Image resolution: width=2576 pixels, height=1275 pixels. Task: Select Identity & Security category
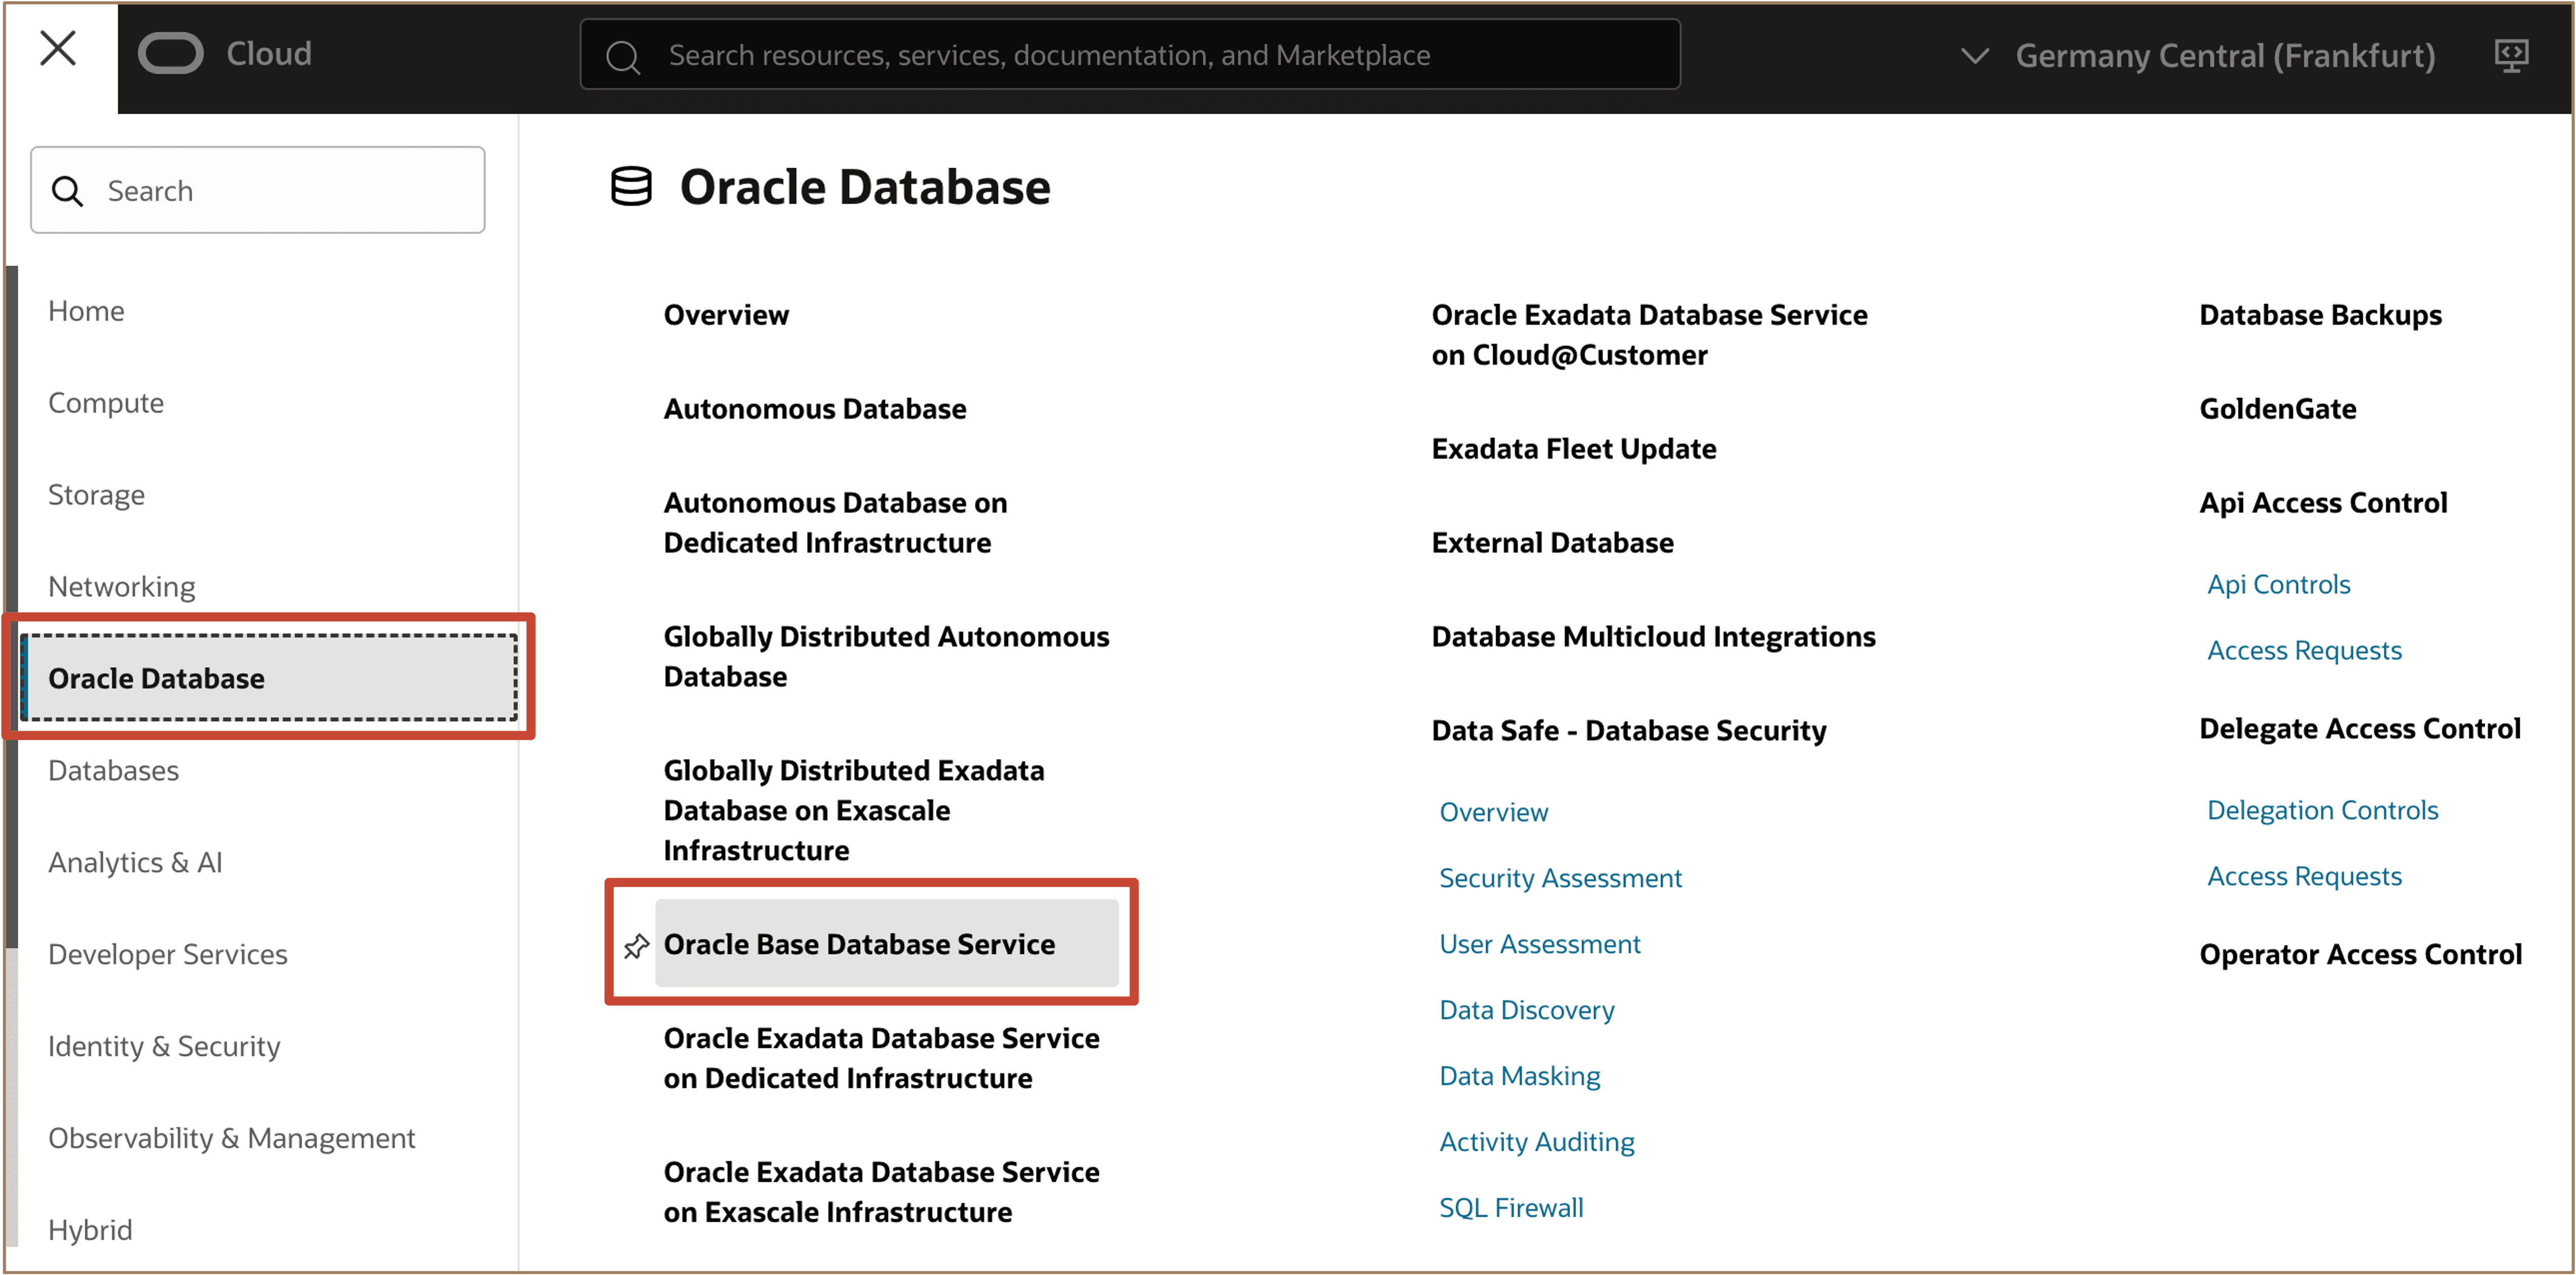[164, 1046]
